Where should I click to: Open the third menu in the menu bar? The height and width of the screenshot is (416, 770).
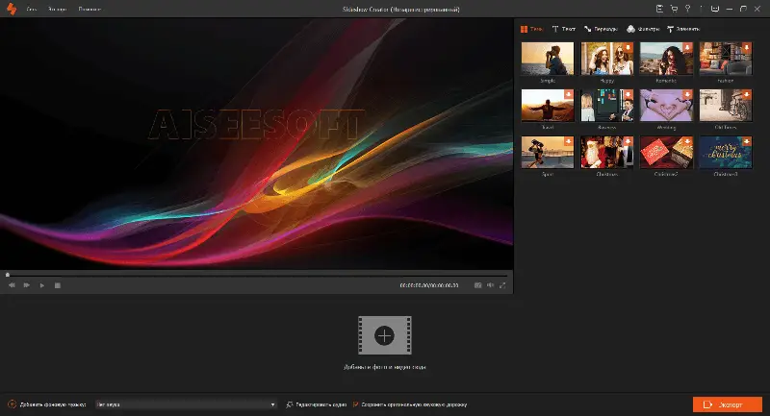click(90, 10)
